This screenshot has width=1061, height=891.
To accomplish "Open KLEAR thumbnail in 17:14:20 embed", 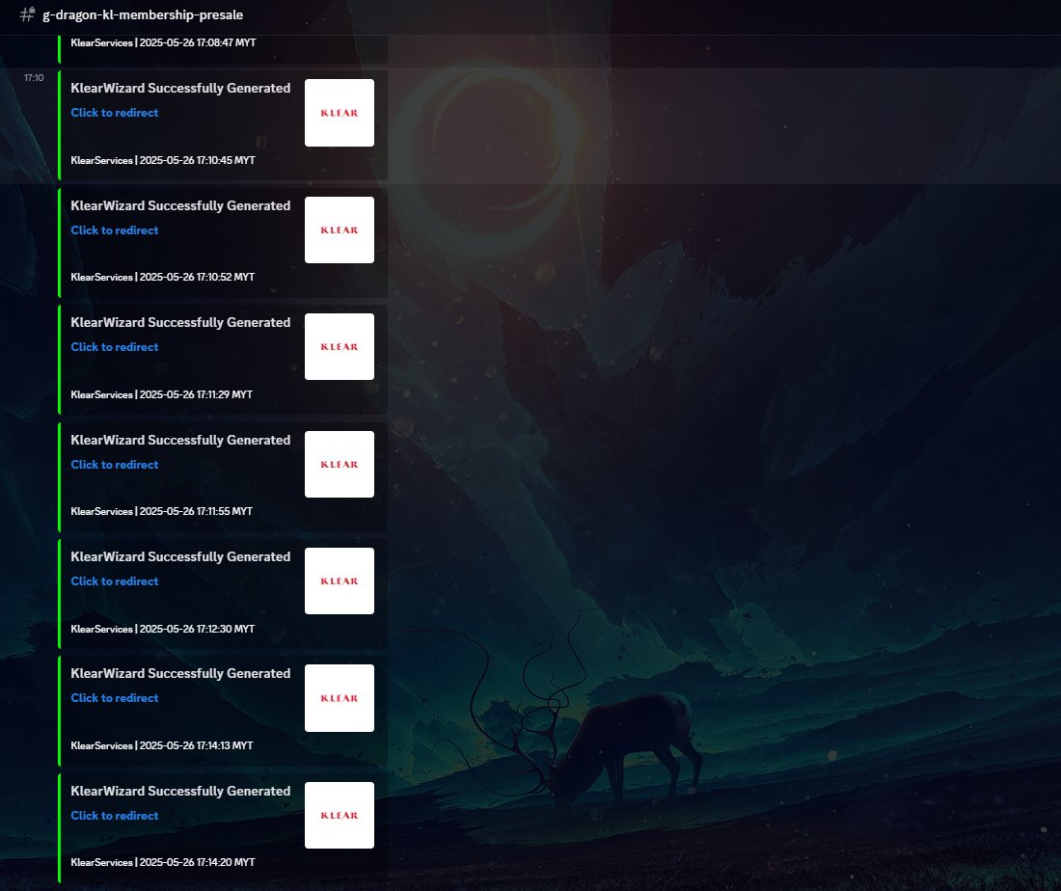I will 339,815.
